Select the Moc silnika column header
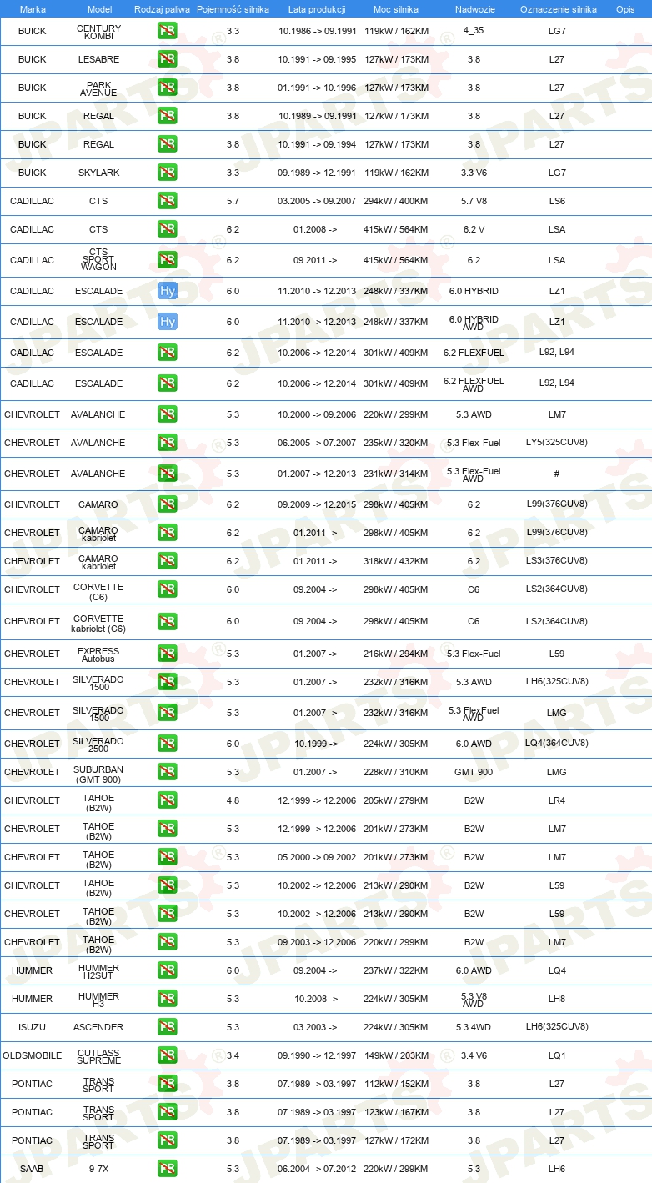 coord(396,8)
